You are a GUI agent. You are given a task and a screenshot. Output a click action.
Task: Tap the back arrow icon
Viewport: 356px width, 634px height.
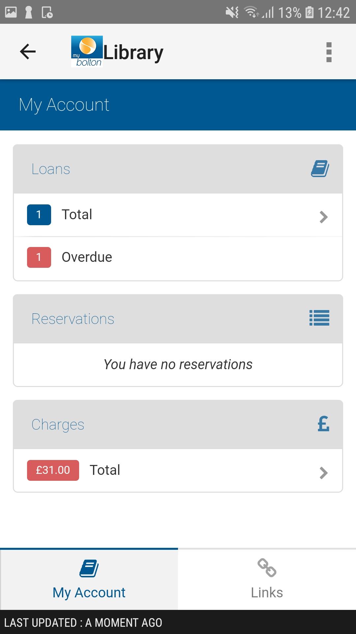coord(28,52)
